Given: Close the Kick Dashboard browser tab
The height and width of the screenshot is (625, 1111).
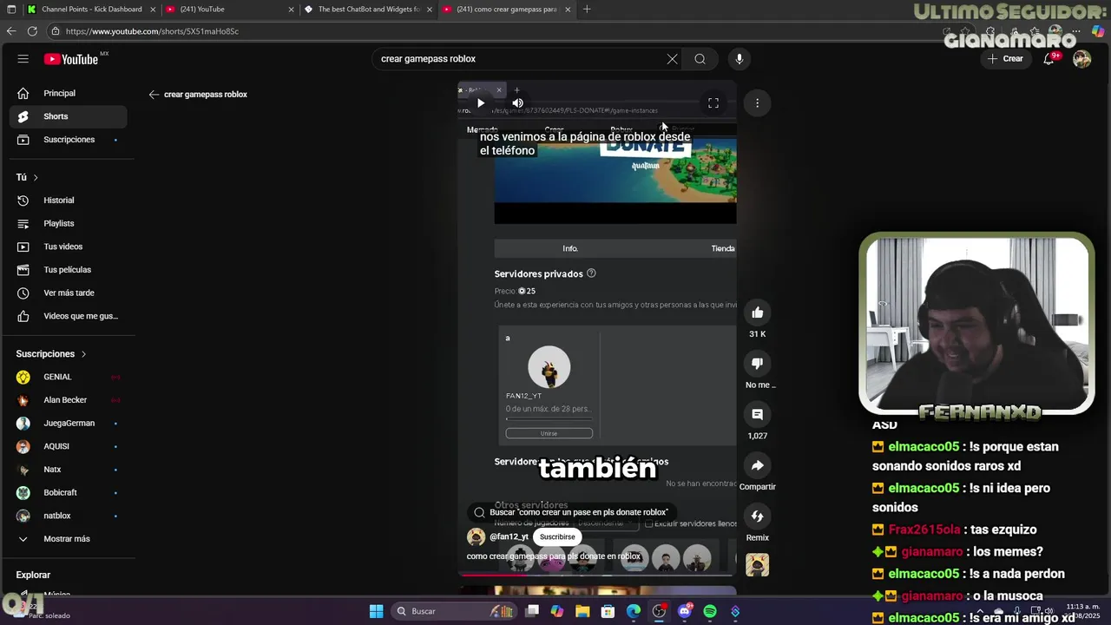Looking at the screenshot, I should 153,10.
